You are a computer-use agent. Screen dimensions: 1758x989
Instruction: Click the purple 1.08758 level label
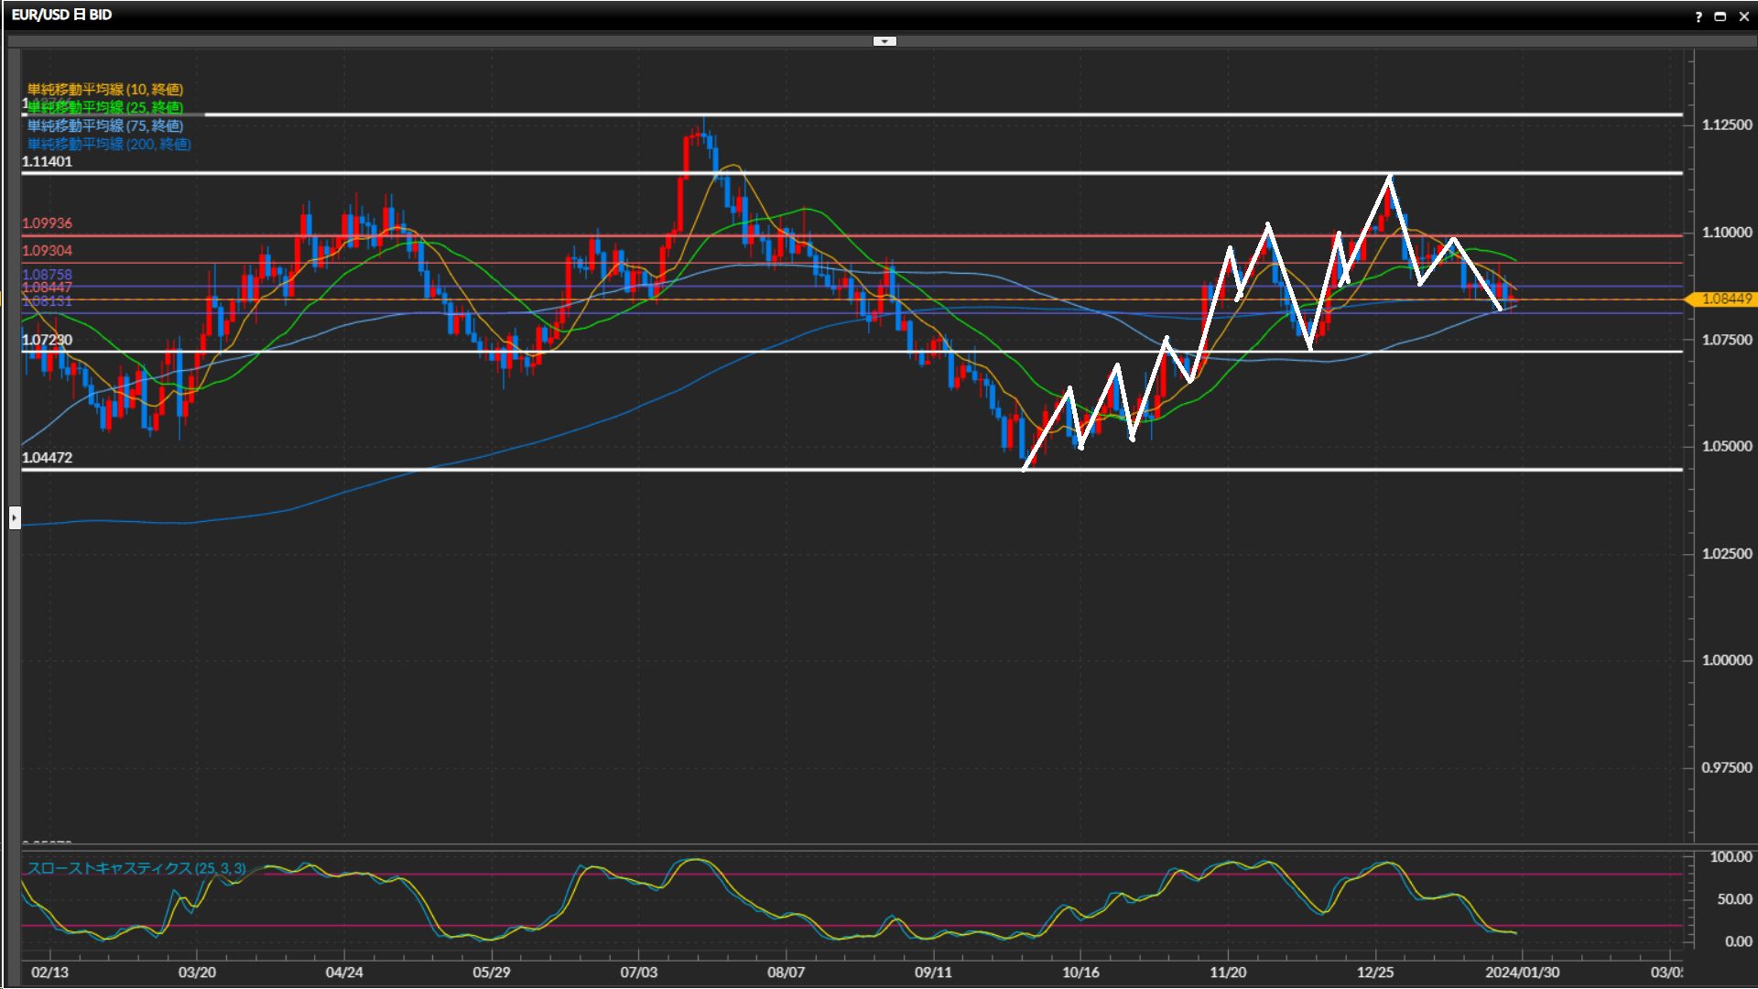coord(47,274)
